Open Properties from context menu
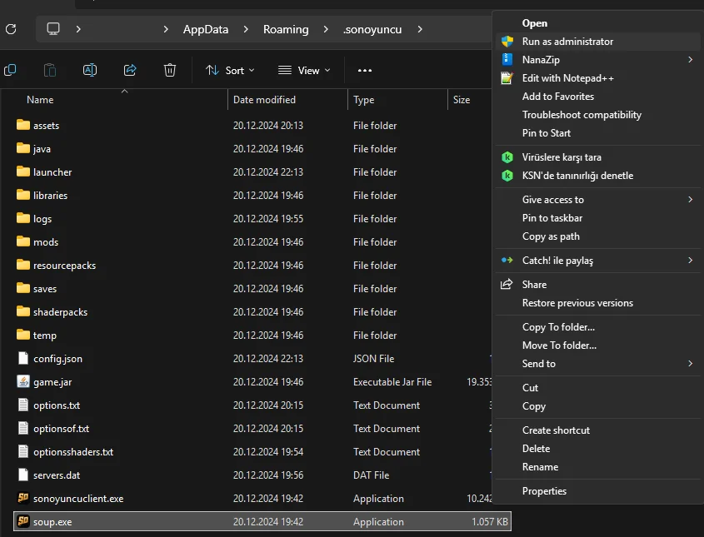 coord(544,491)
